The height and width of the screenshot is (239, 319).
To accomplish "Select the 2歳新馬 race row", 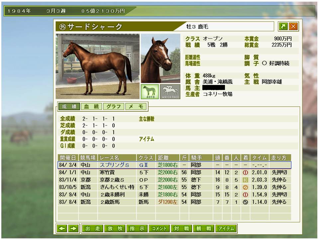I will [x=174, y=202].
